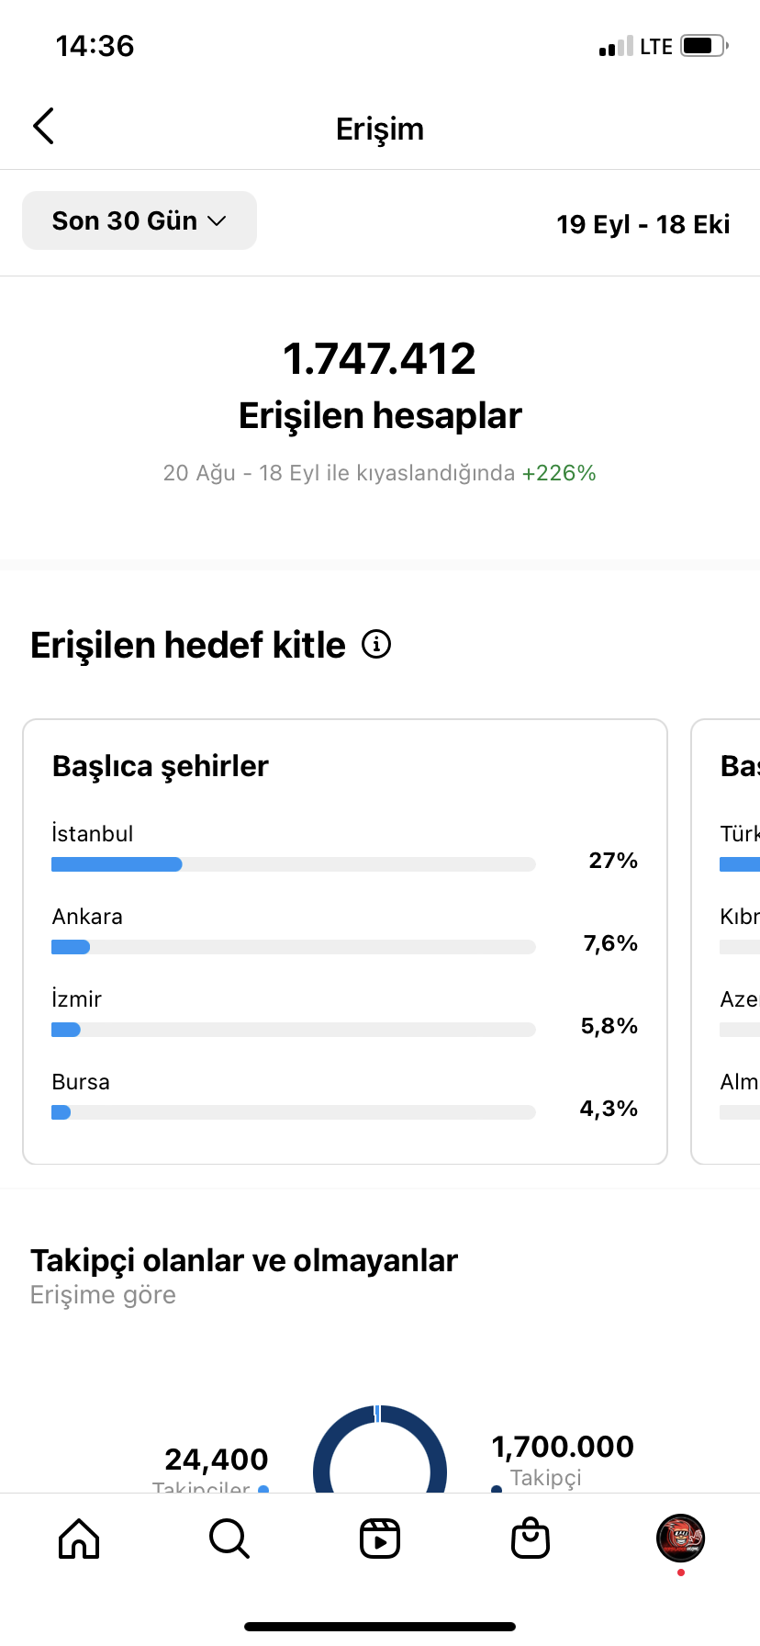Viewport: 760px width, 1646px height.
Task: Tap the +226% comparison text
Action: (559, 473)
